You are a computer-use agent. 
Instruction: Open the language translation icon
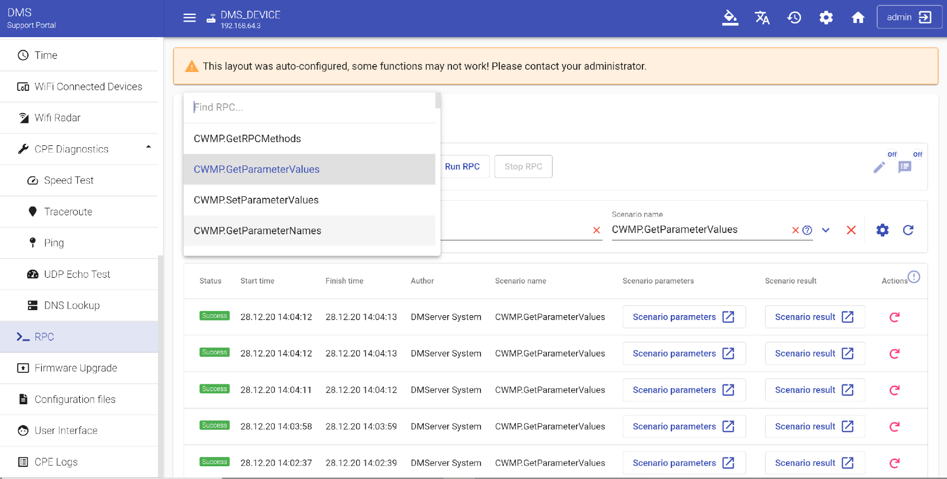coord(762,18)
